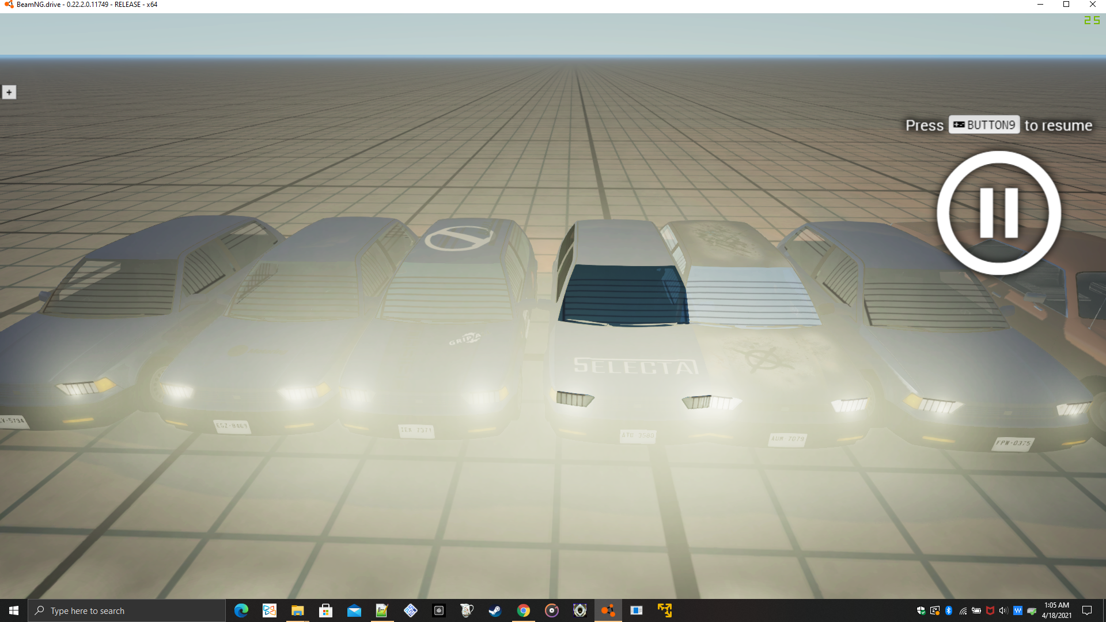Open the McAfee tray icon

point(990,610)
